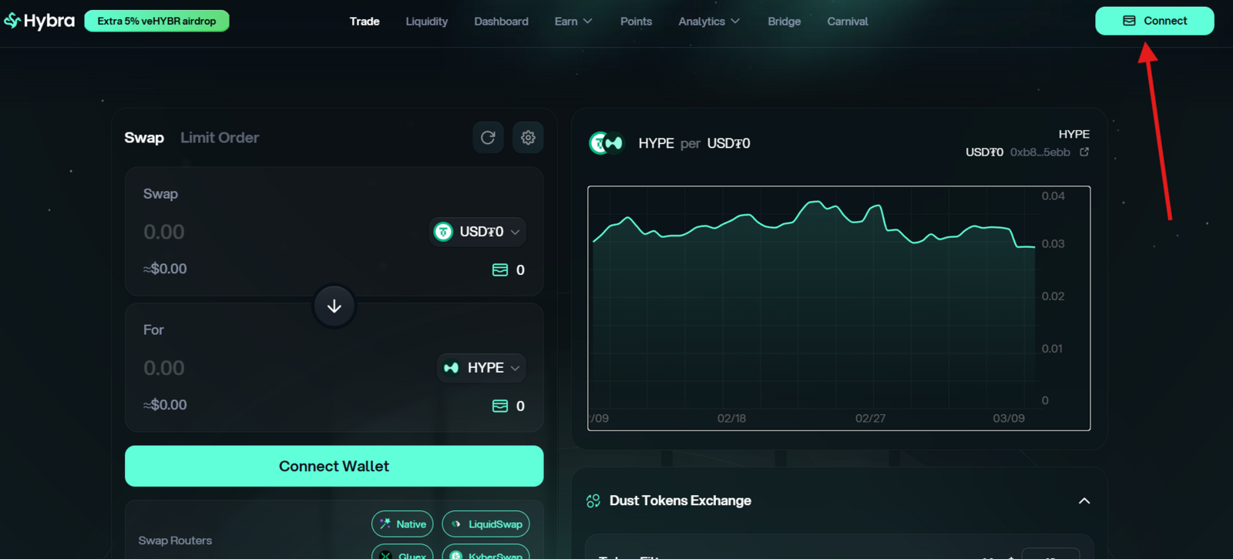Screen dimensions: 1233x559
Task: Click the Hybra logo
Action: pos(39,21)
